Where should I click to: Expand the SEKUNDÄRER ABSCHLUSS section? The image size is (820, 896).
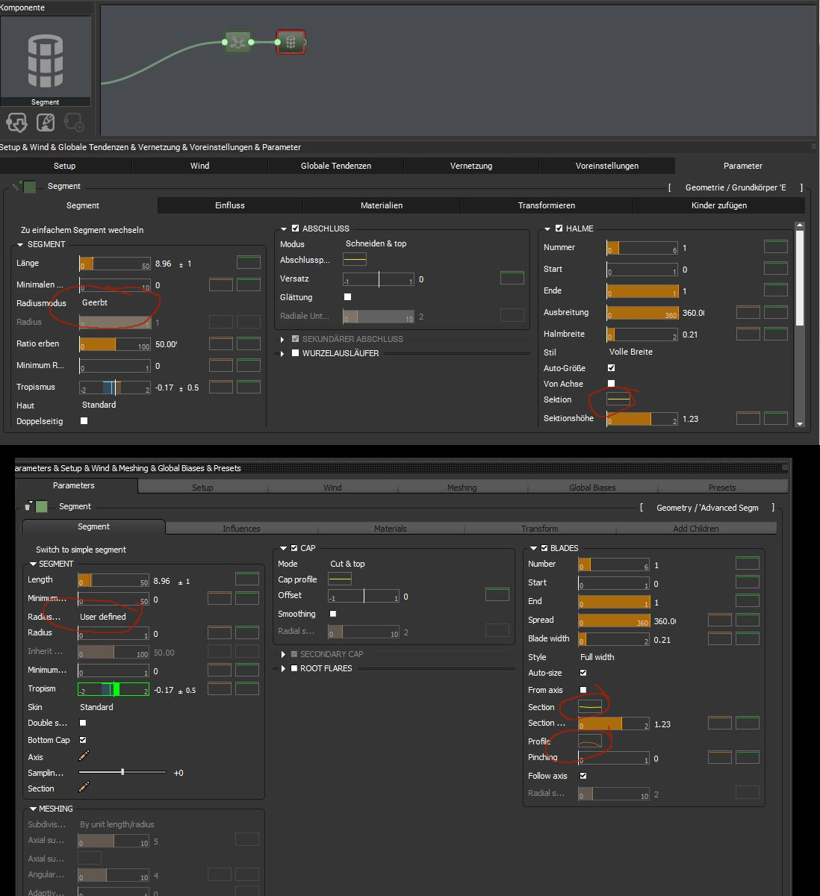point(283,339)
